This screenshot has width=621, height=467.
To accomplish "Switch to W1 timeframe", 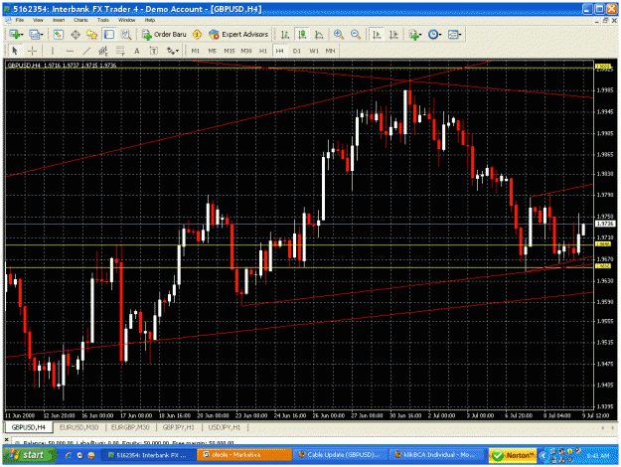I will 314,51.
